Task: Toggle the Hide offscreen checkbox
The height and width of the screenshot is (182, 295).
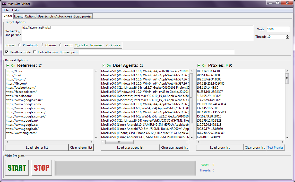Action: (35, 52)
